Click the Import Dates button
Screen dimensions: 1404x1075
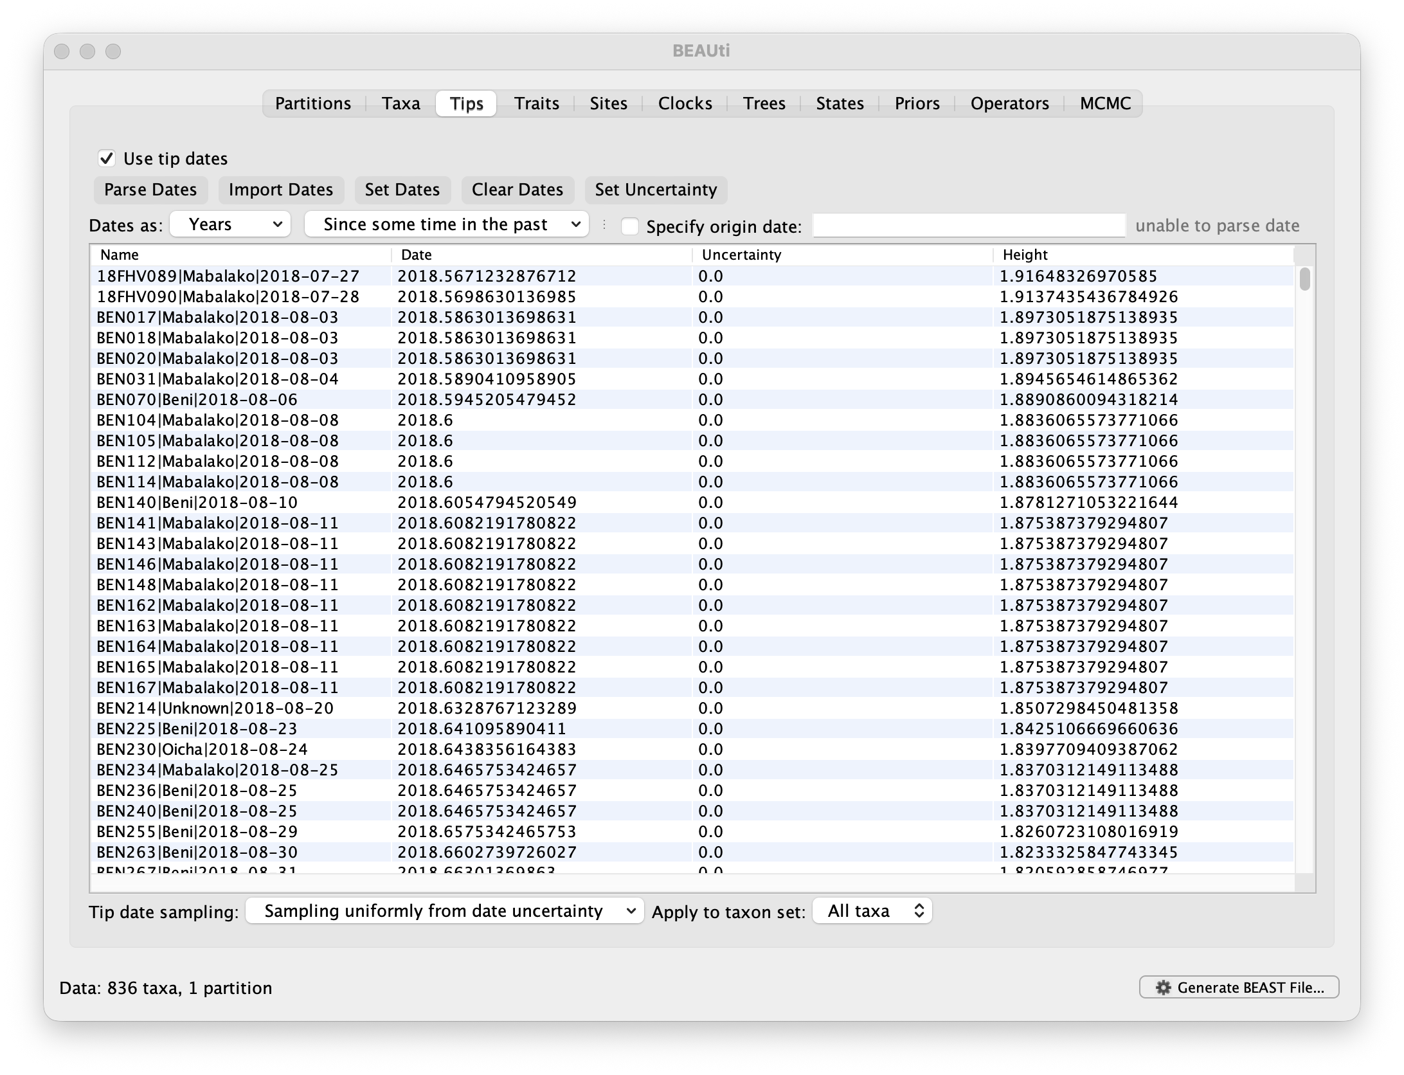pyautogui.click(x=281, y=190)
